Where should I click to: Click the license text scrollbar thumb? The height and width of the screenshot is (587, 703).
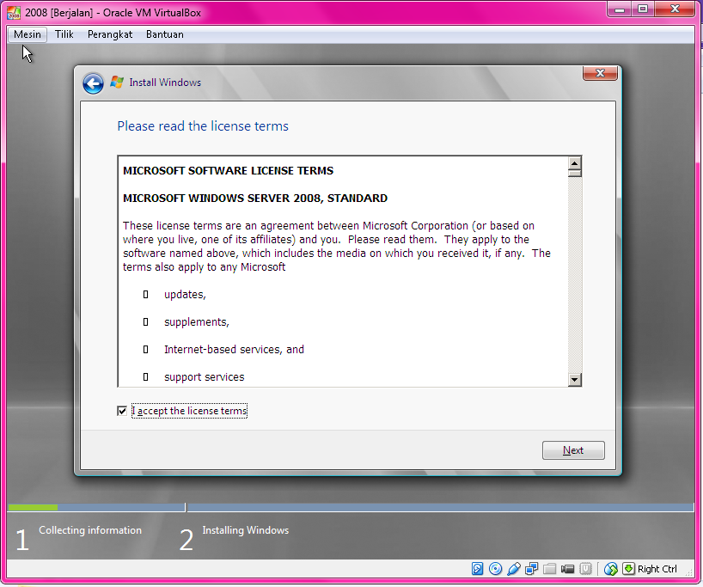coord(575,173)
